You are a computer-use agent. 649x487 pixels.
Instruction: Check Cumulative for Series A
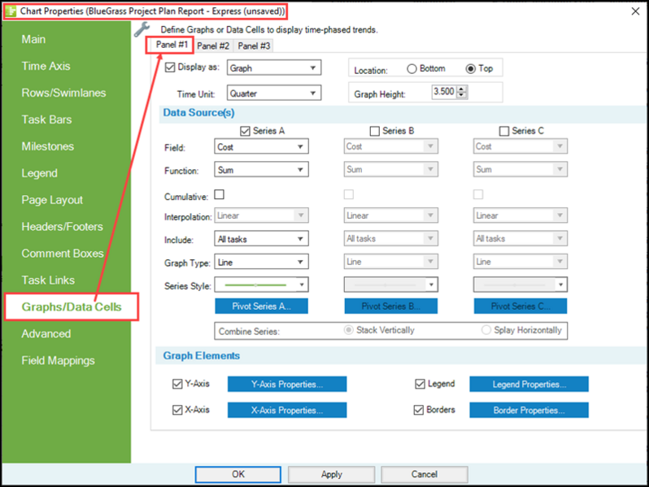pyautogui.click(x=220, y=194)
